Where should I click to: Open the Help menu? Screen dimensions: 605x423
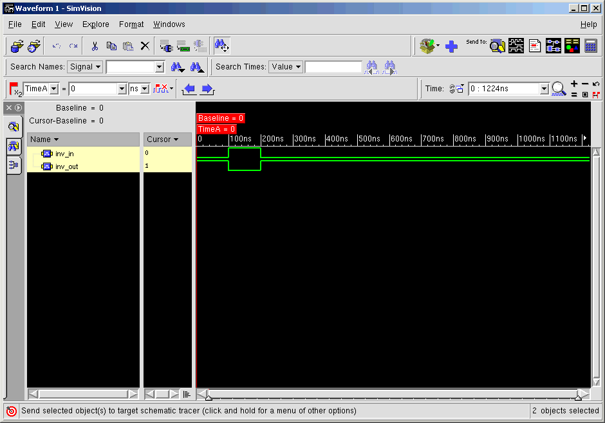(588, 24)
